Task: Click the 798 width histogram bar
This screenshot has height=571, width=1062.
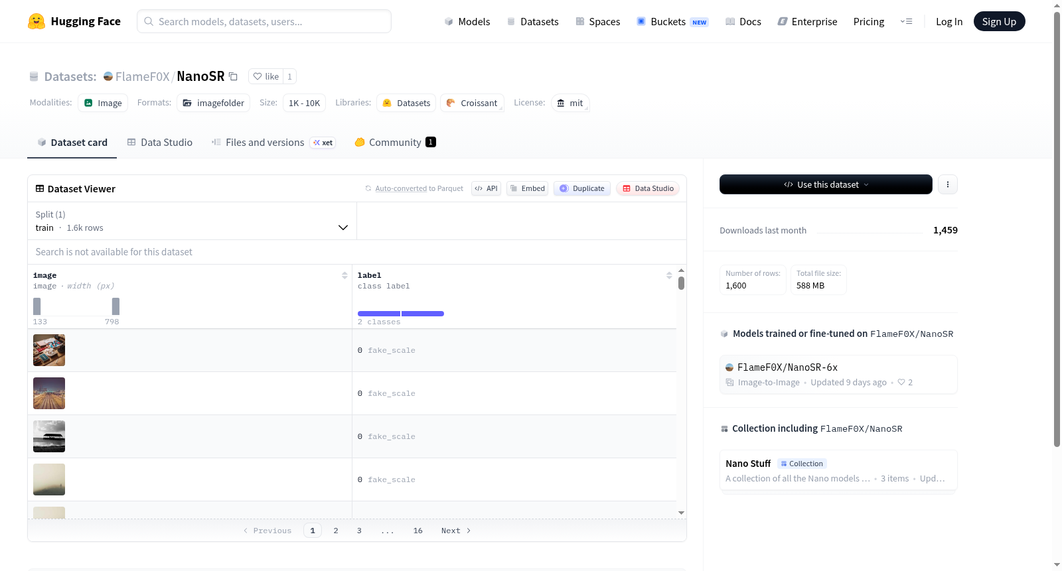Action: (x=115, y=306)
